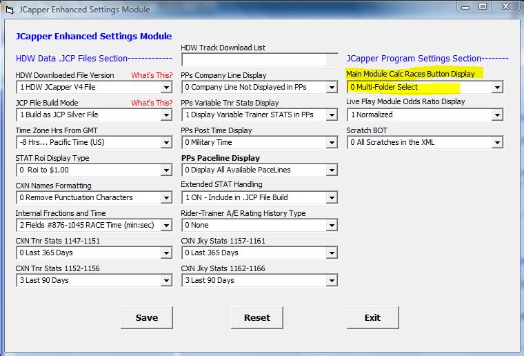Open Live Play Module Odds Ratio dropdown

coord(497,115)
